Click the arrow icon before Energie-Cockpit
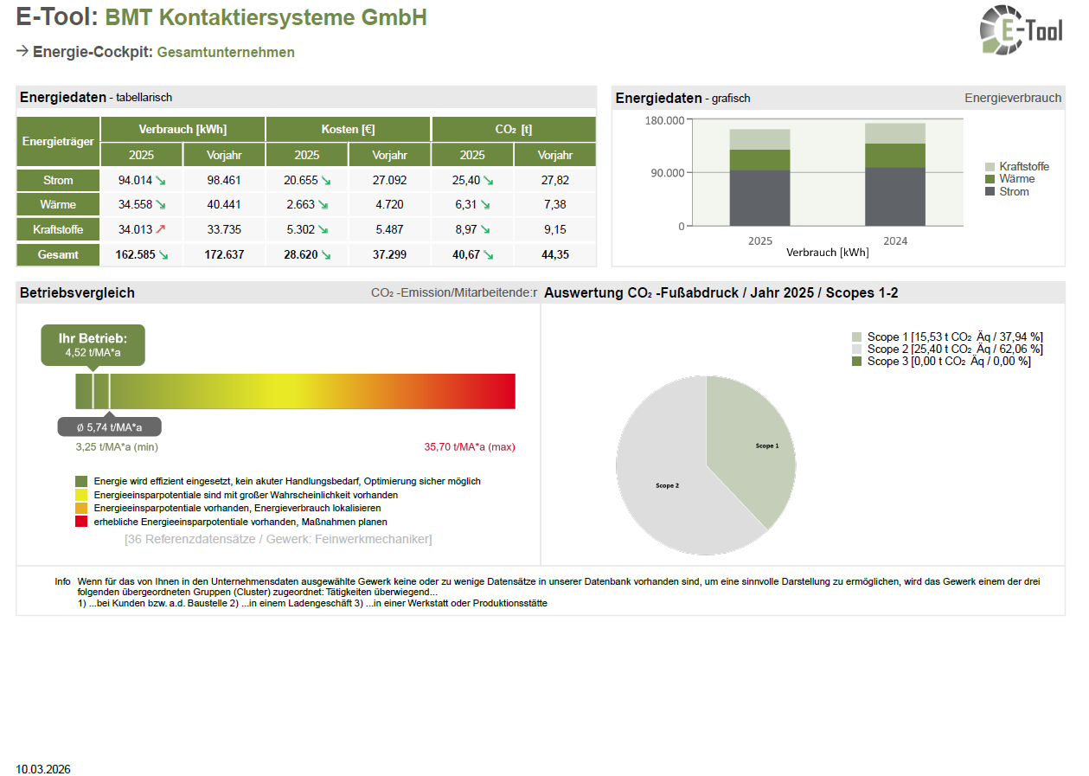 coord(22,52)
